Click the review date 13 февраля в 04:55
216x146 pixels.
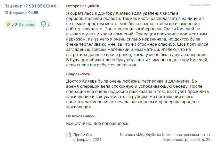pyautogui.click(x=21, y=13)
